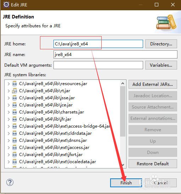Click the jfxrt.jar jar icon
Viewport: 181px width, 194px height.
pos(15,155)
